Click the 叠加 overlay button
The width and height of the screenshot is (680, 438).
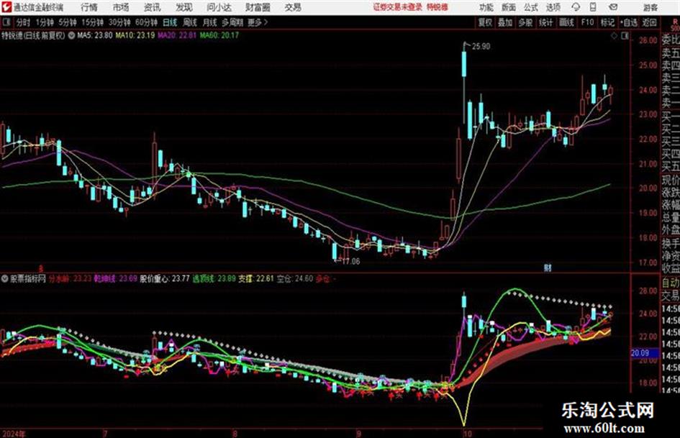[x=505, y=22]
